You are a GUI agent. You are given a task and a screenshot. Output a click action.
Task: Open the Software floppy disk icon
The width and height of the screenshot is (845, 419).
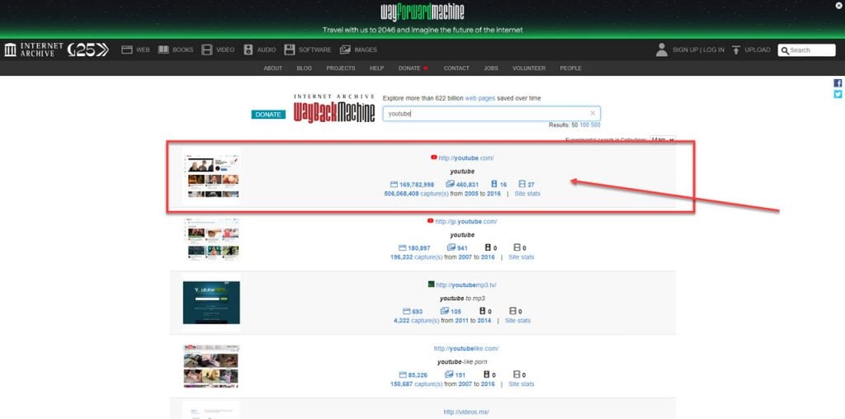coord(290,49)
